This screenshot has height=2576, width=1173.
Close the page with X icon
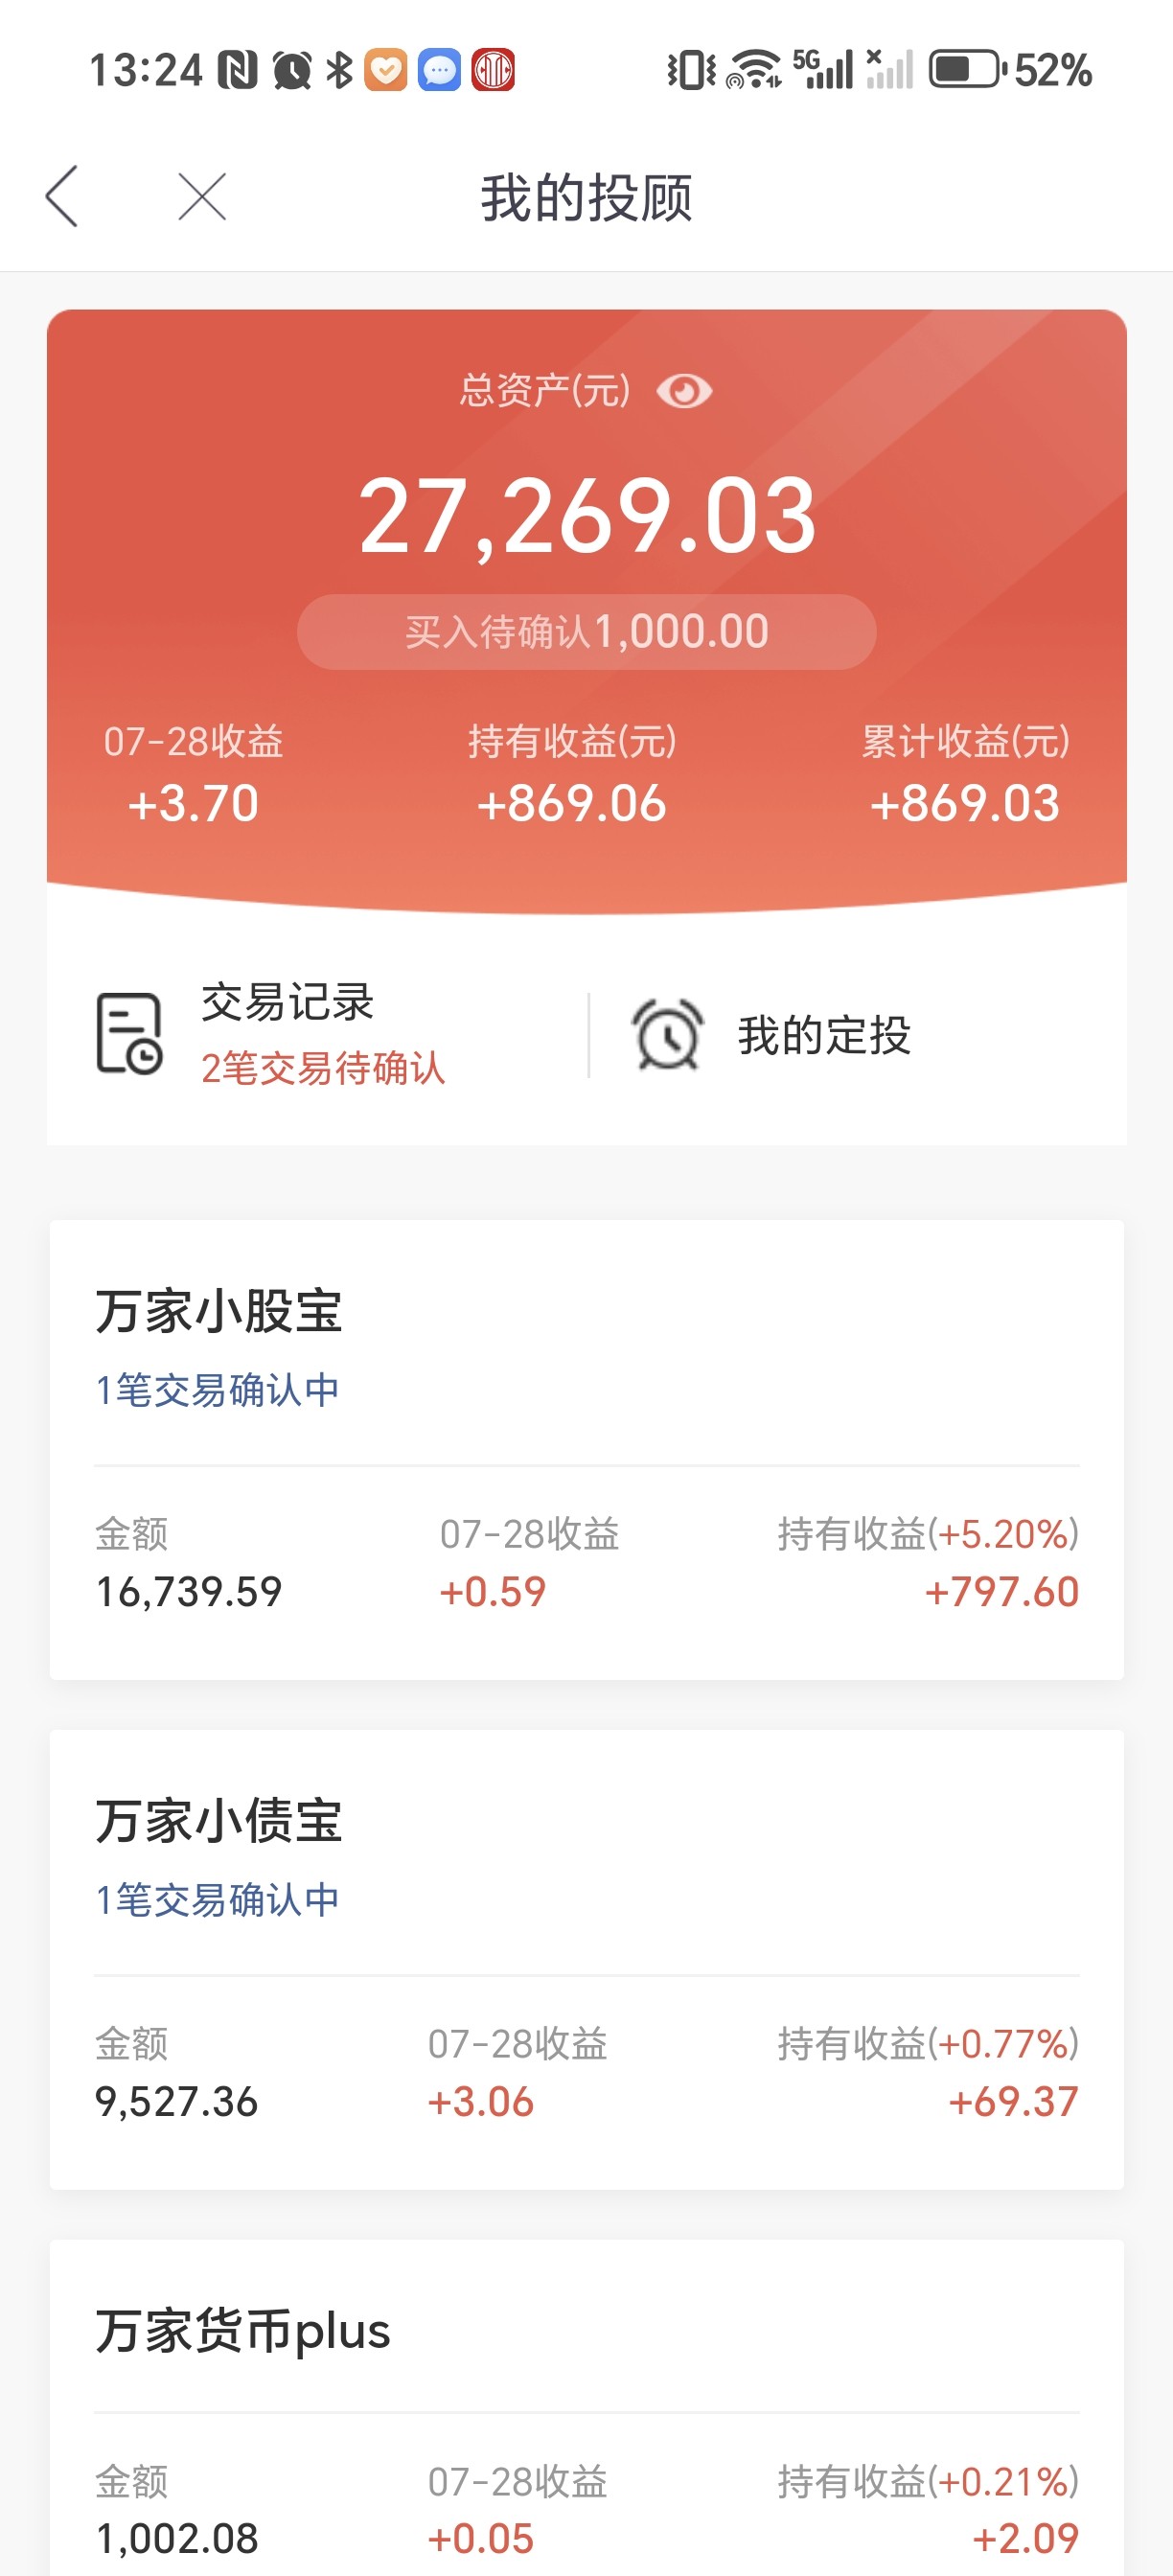[202, 196]
